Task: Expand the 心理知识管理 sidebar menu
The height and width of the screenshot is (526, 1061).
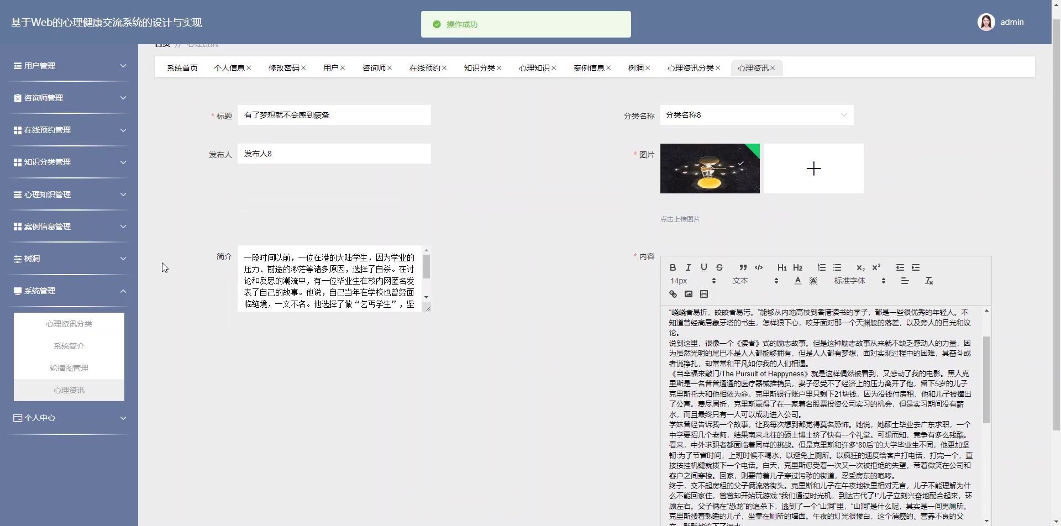Action: click(x=69, y=194)
